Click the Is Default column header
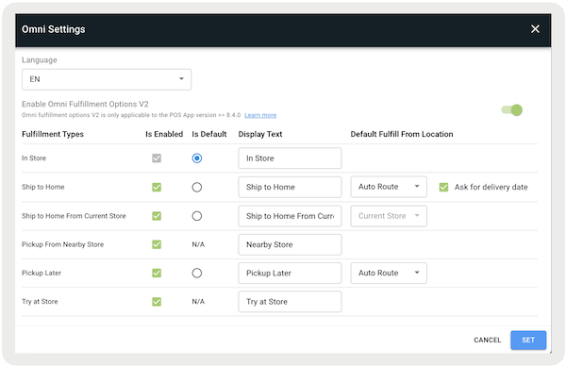566x366 pixels. coord(209,134)
